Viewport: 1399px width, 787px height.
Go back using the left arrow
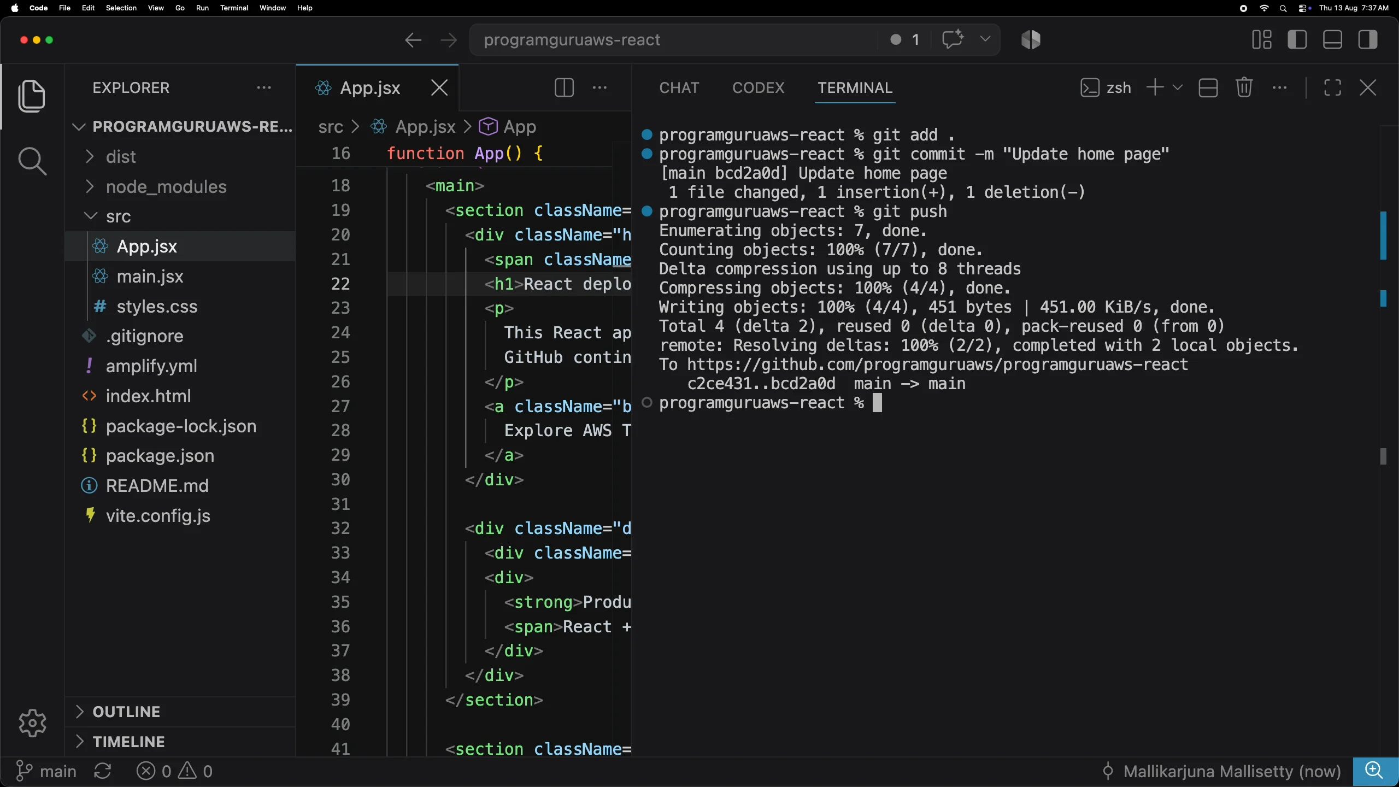pyautogui.click(x=413, y=40)
